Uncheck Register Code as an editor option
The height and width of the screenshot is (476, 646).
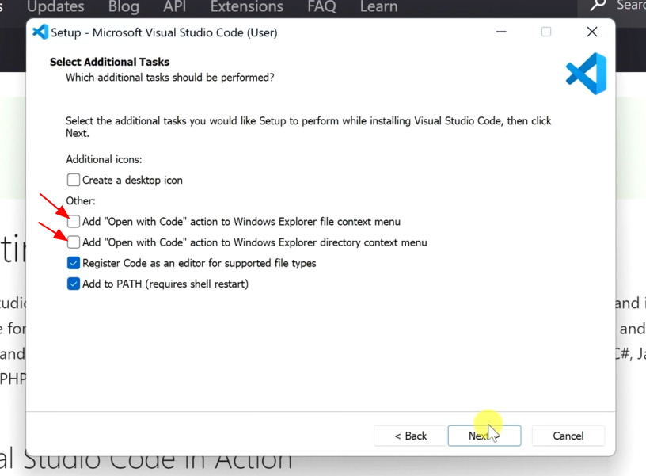(x=74, y=263)
